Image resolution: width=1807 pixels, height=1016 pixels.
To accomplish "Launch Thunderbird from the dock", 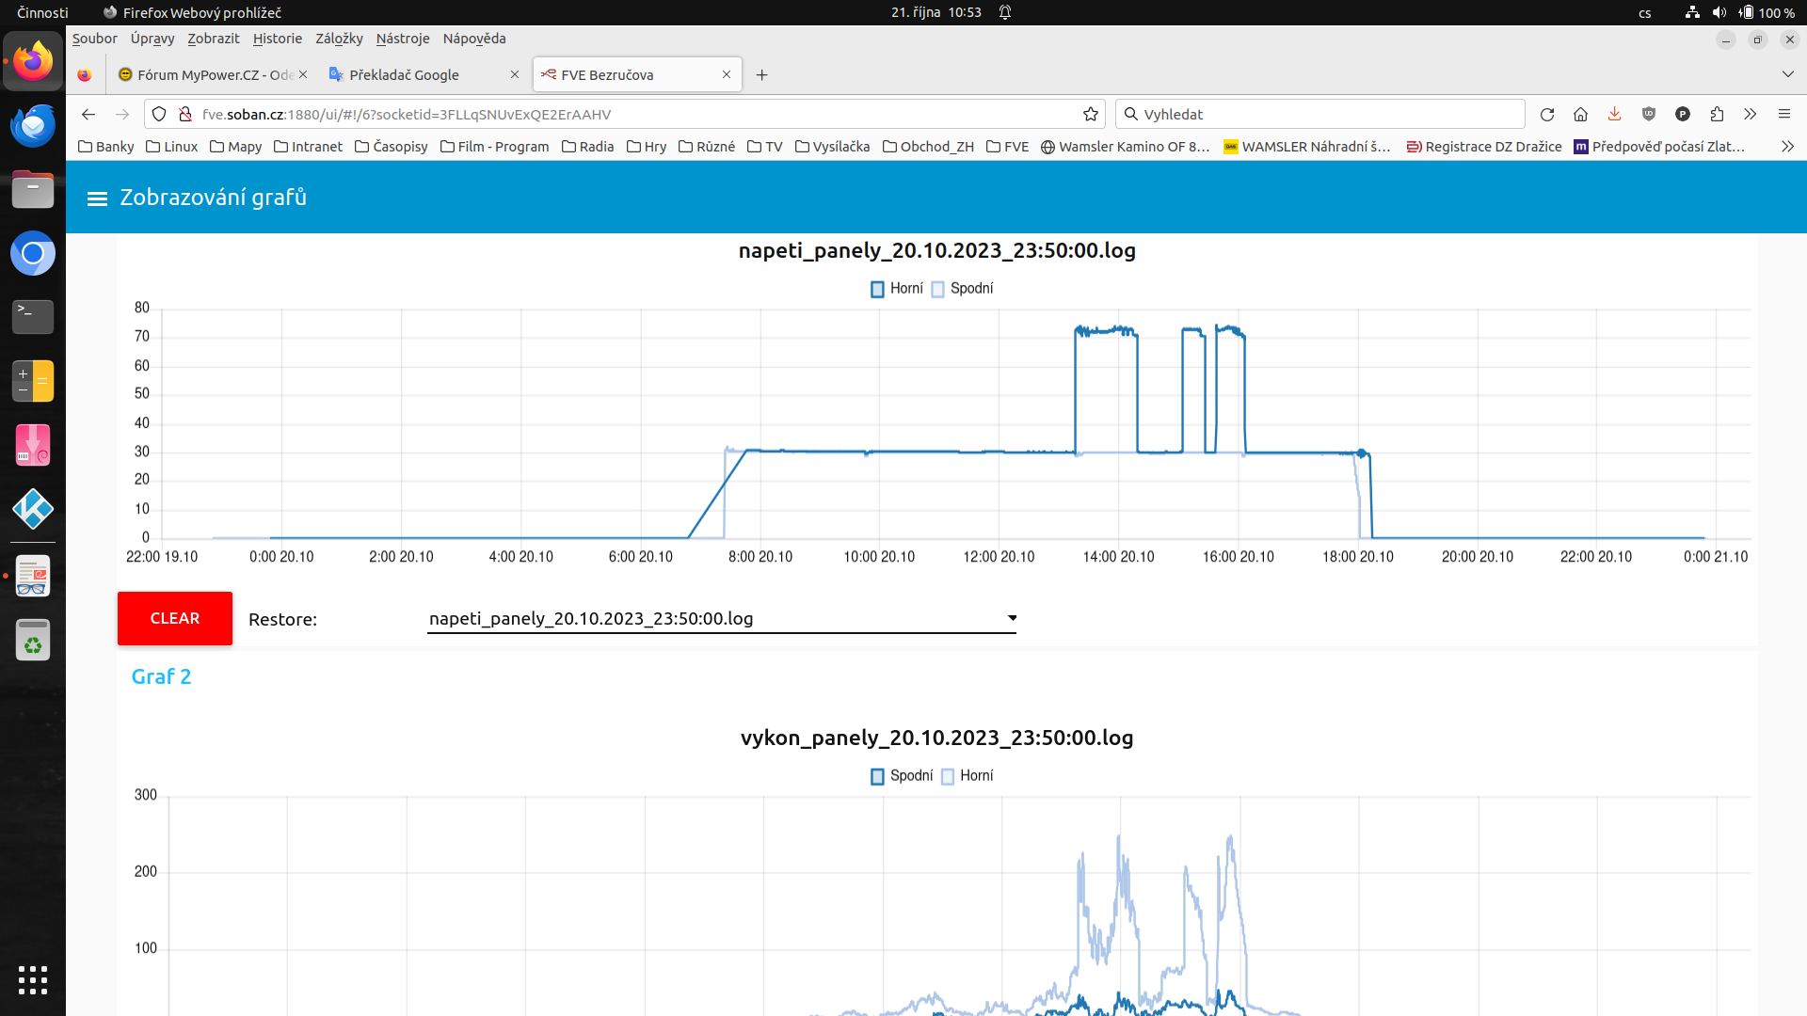I will (33, 125).
